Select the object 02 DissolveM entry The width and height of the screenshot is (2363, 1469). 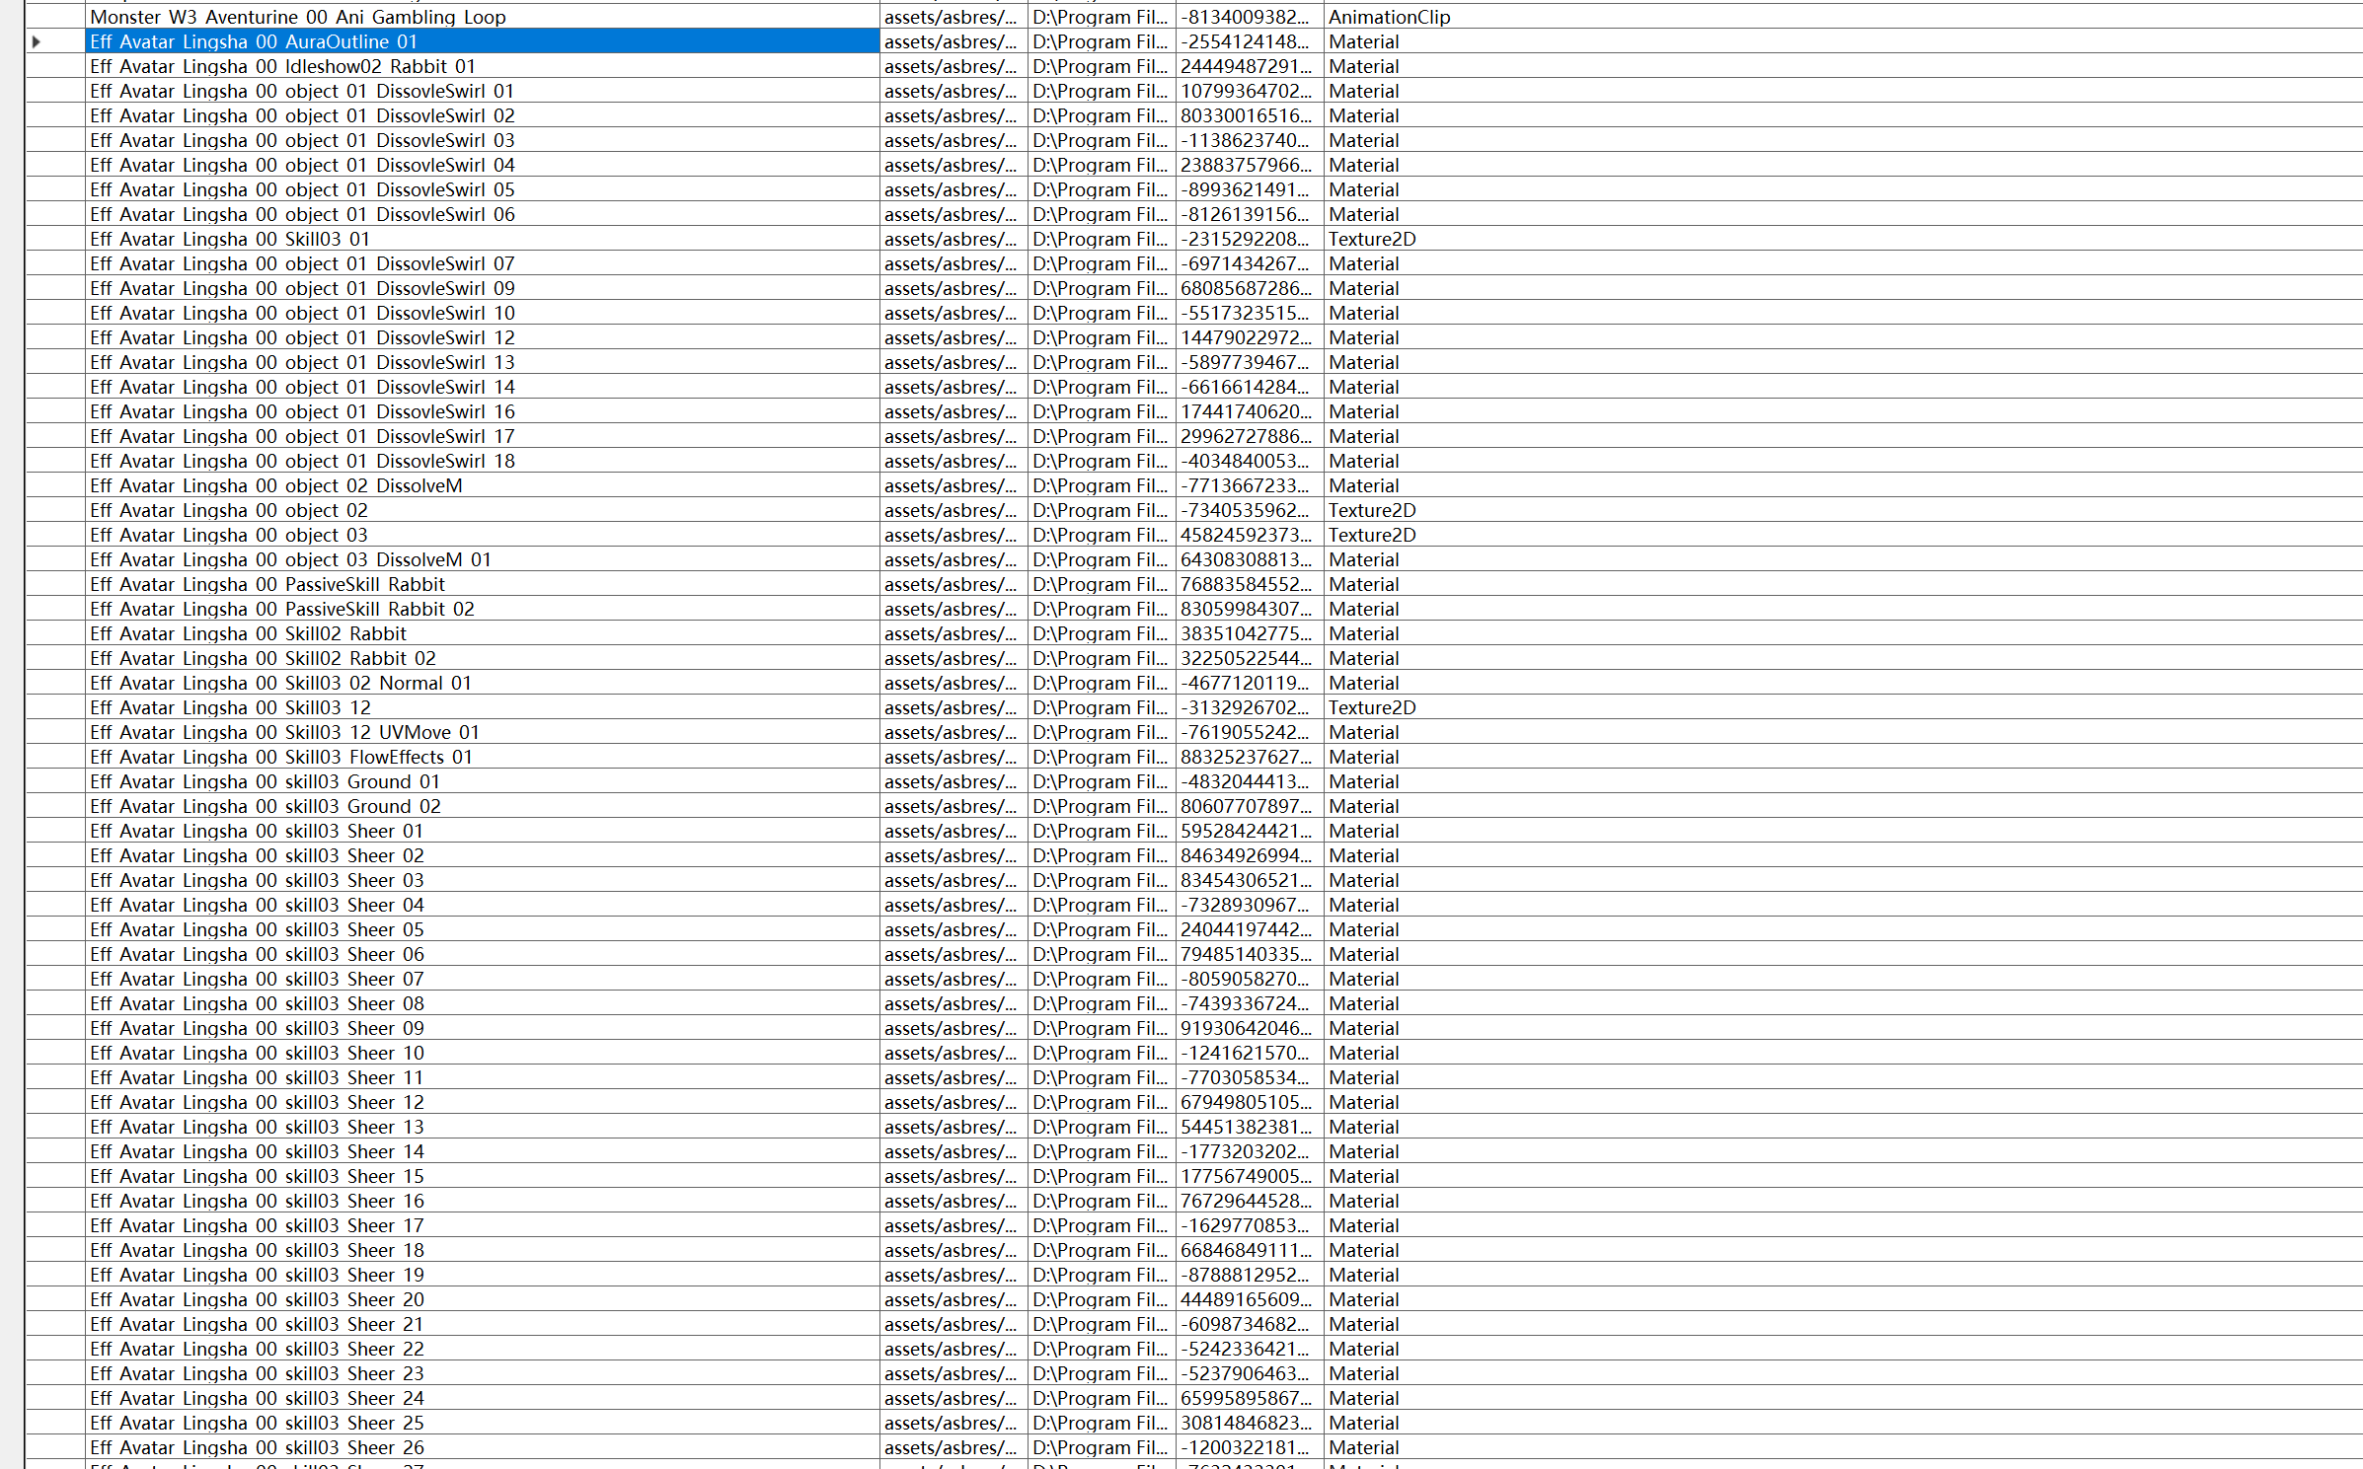(275, 485)
